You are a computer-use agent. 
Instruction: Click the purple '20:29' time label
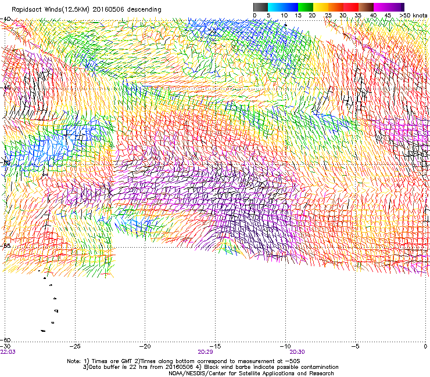tap(205, 352)
